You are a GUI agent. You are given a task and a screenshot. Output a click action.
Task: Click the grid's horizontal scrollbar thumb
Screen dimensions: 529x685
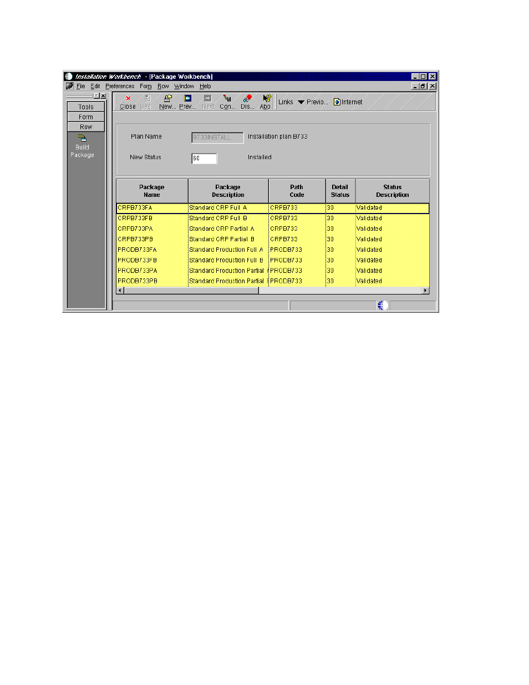pyautogui.click(x=191, y=291)
